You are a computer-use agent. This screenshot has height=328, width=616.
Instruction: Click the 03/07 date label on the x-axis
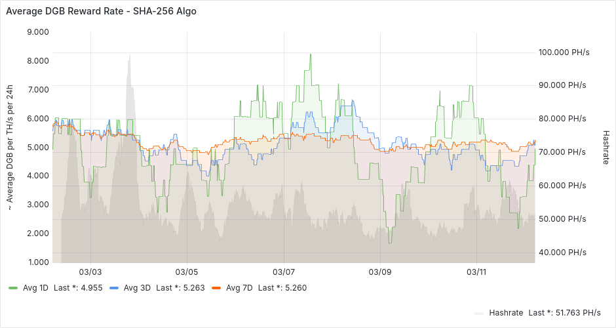coord(283,272)
